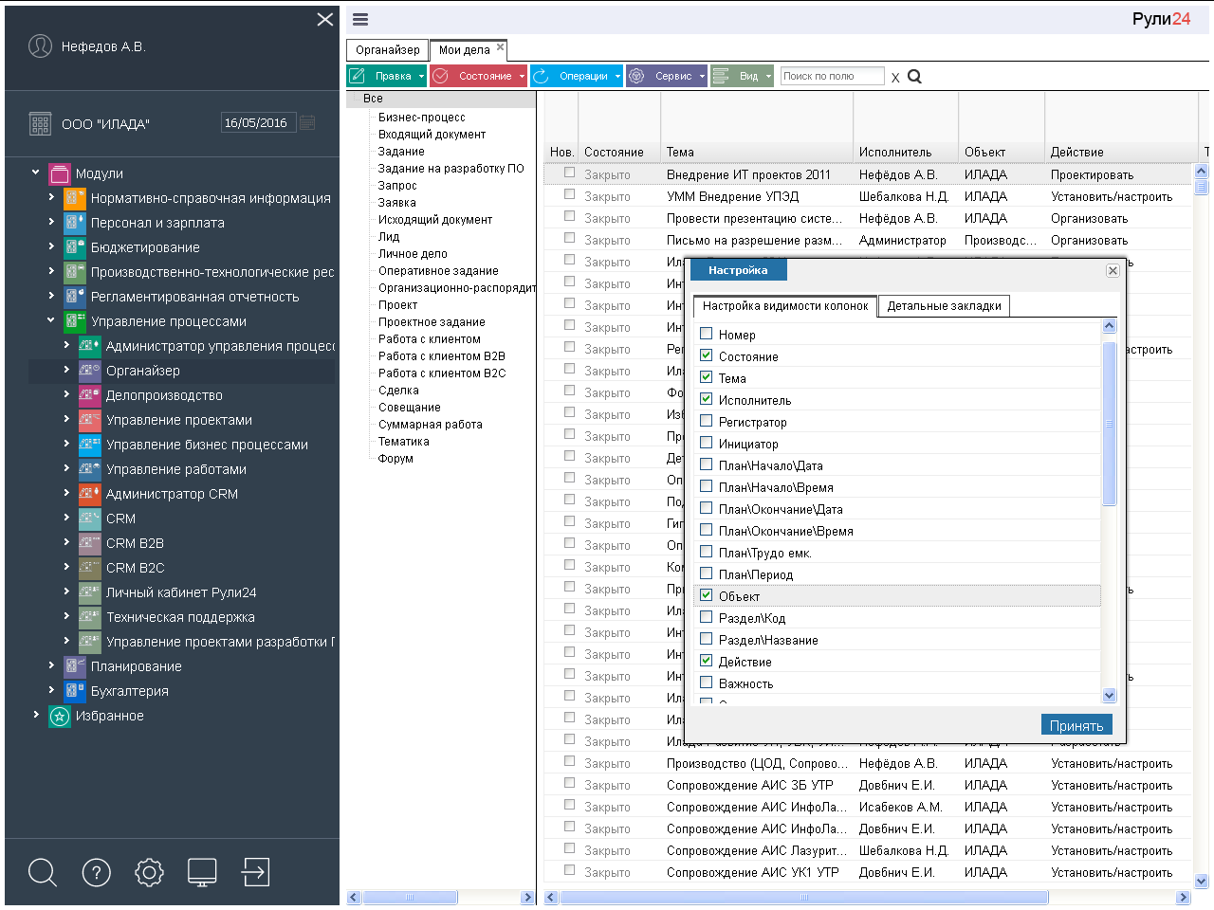Click the search magnifier in sidebar footer
1214x910 pixels.
click(43, 872)
